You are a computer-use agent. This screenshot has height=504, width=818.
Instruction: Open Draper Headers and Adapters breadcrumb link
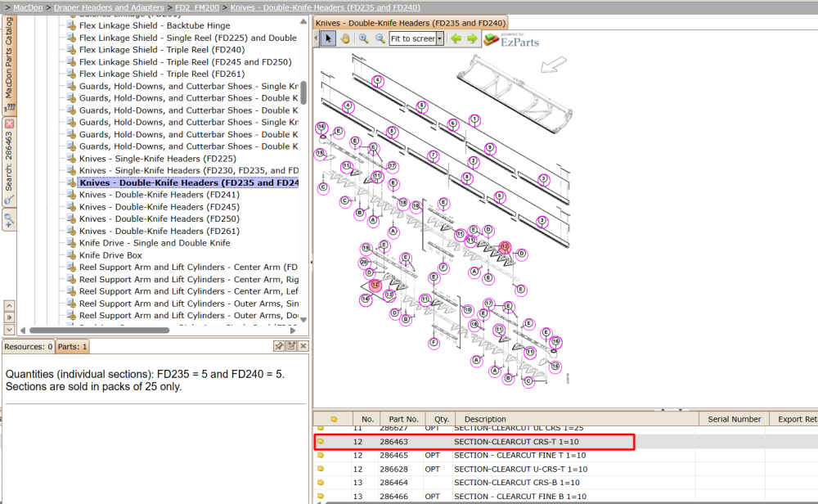pos(109,7)
